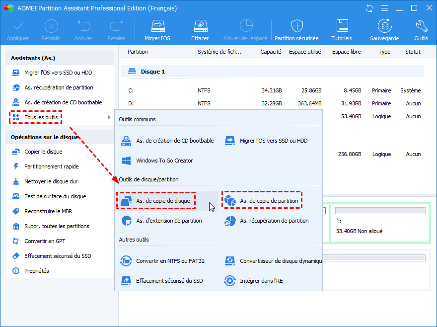Launch As. de copie de partition
The width and height of the screenshot is (437, 327).
coord(262,201)
